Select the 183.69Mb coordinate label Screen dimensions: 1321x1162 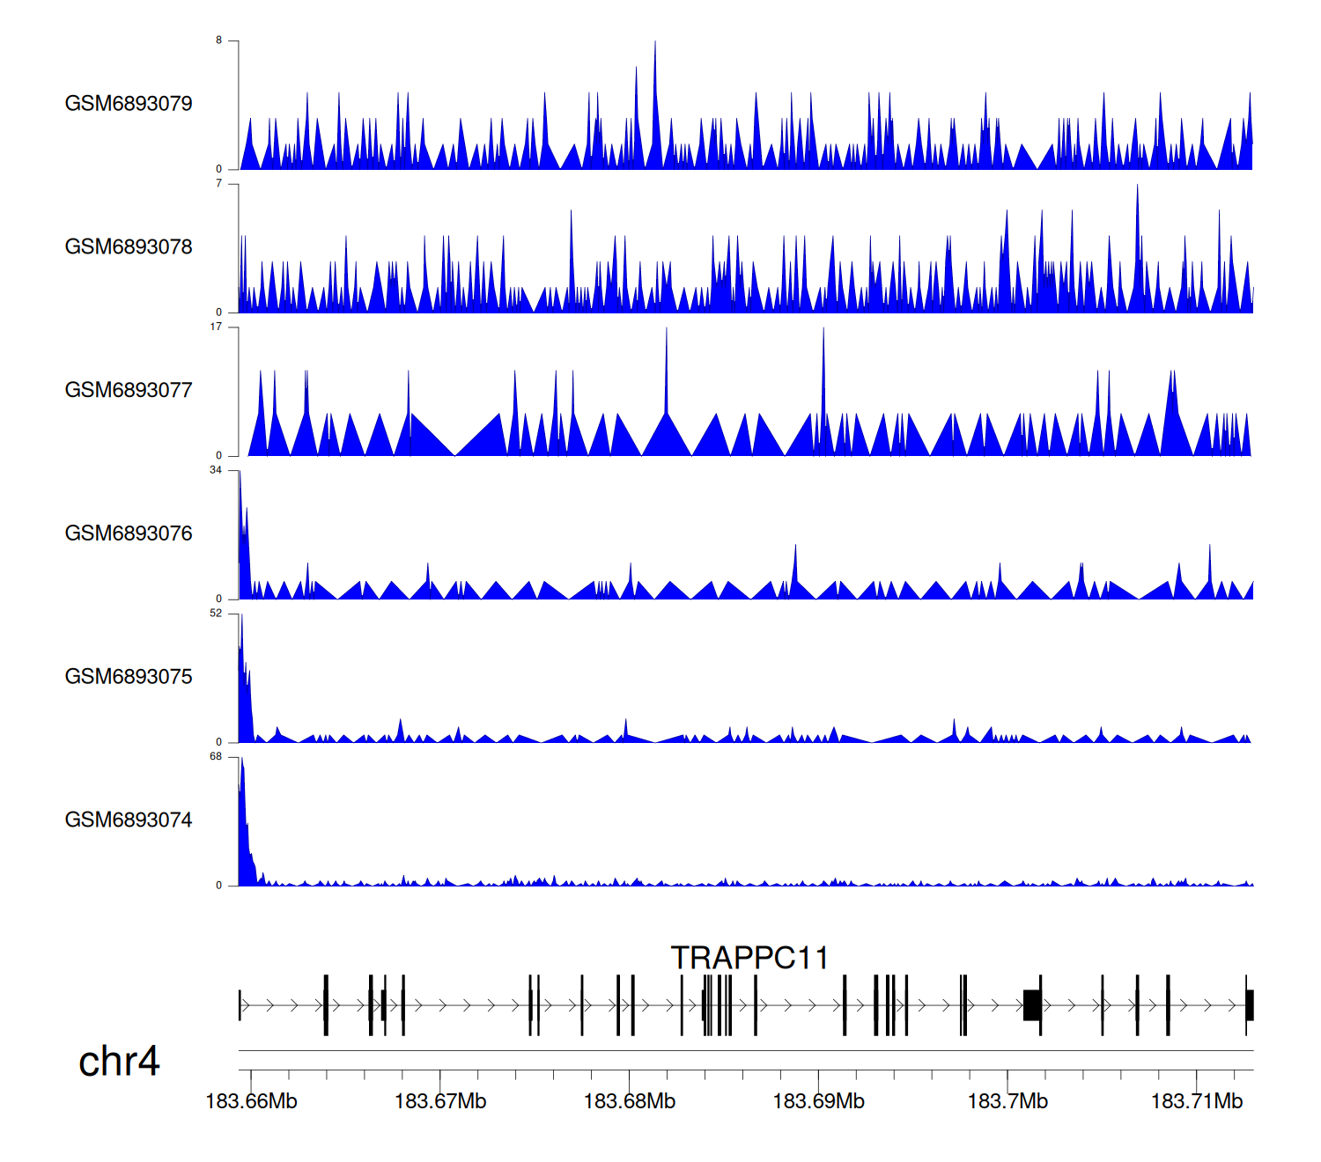[818, 1102]
